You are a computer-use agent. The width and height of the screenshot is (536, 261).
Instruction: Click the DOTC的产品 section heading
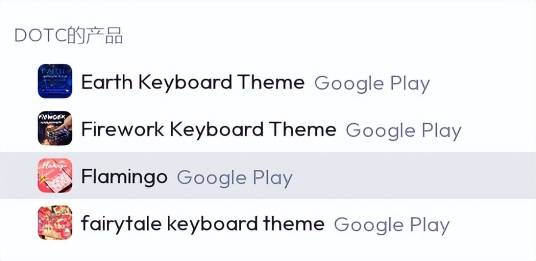[x=69, y=35]
